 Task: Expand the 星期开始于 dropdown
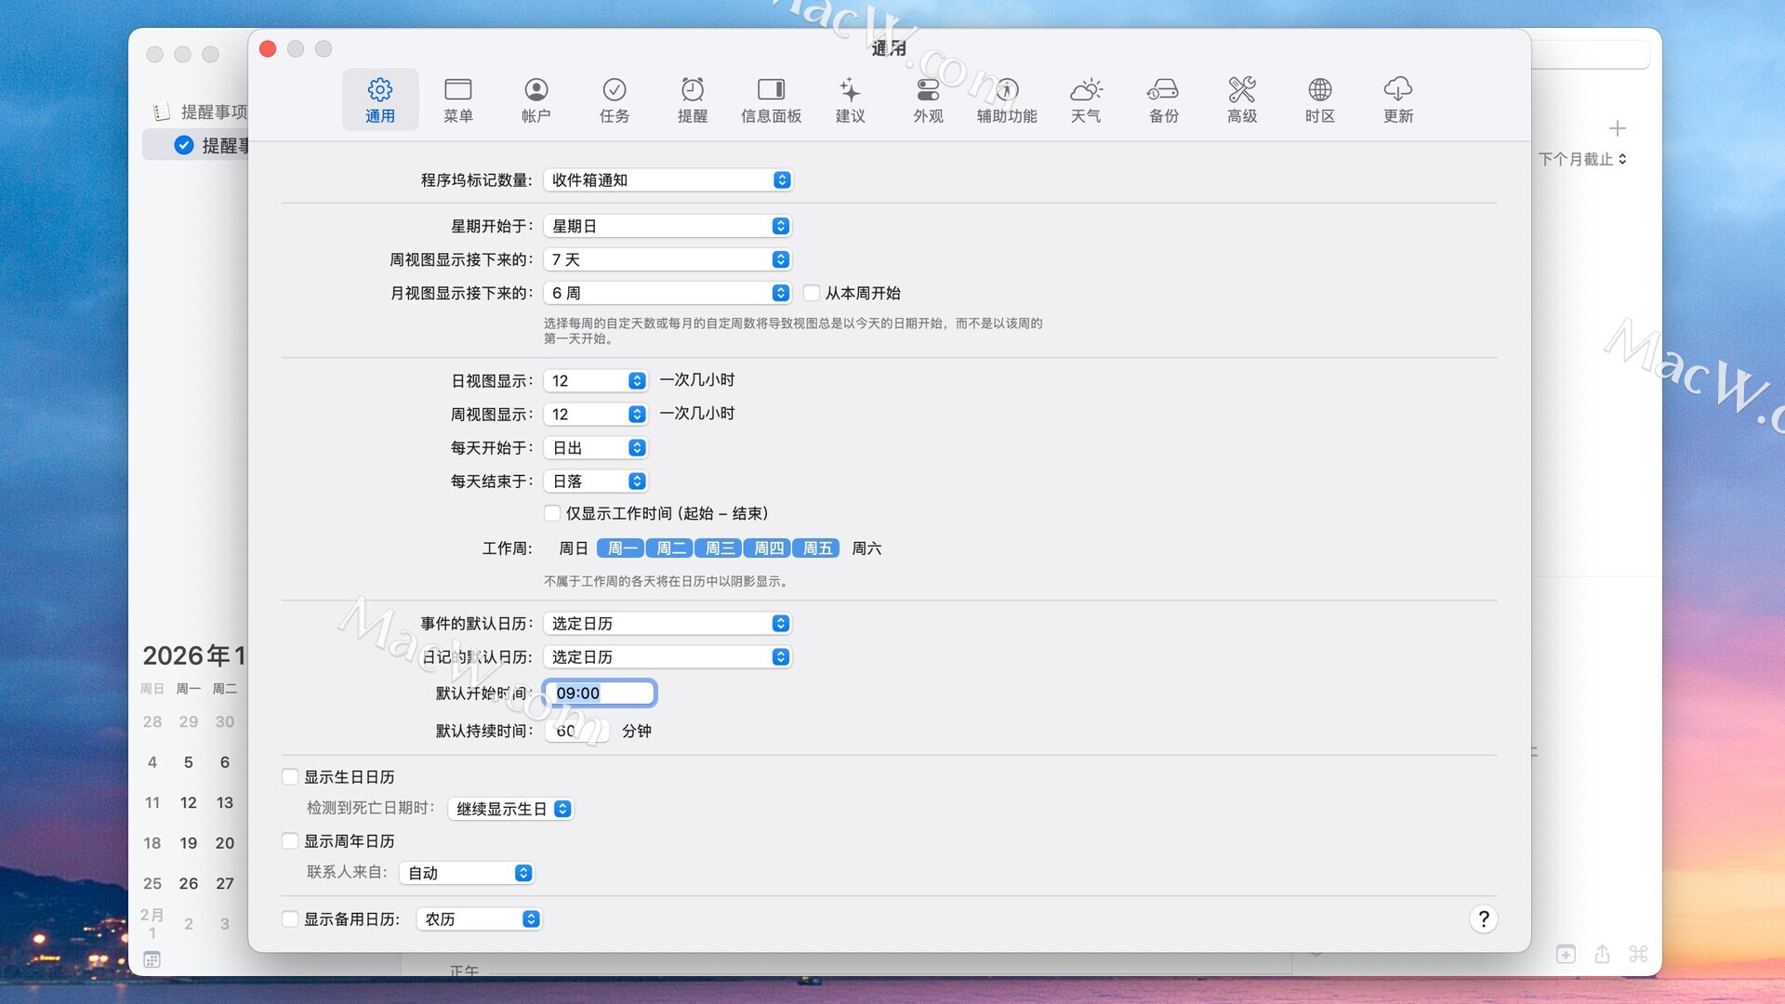coord(668,226)
